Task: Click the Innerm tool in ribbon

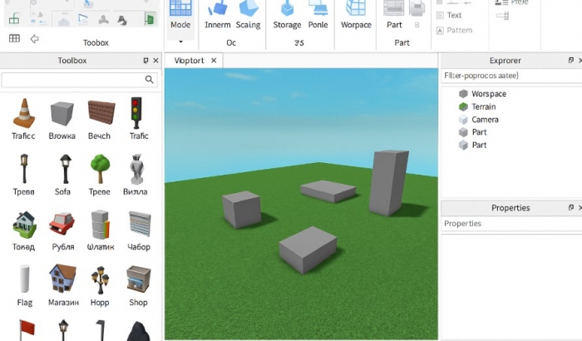Action: [217, 10]
